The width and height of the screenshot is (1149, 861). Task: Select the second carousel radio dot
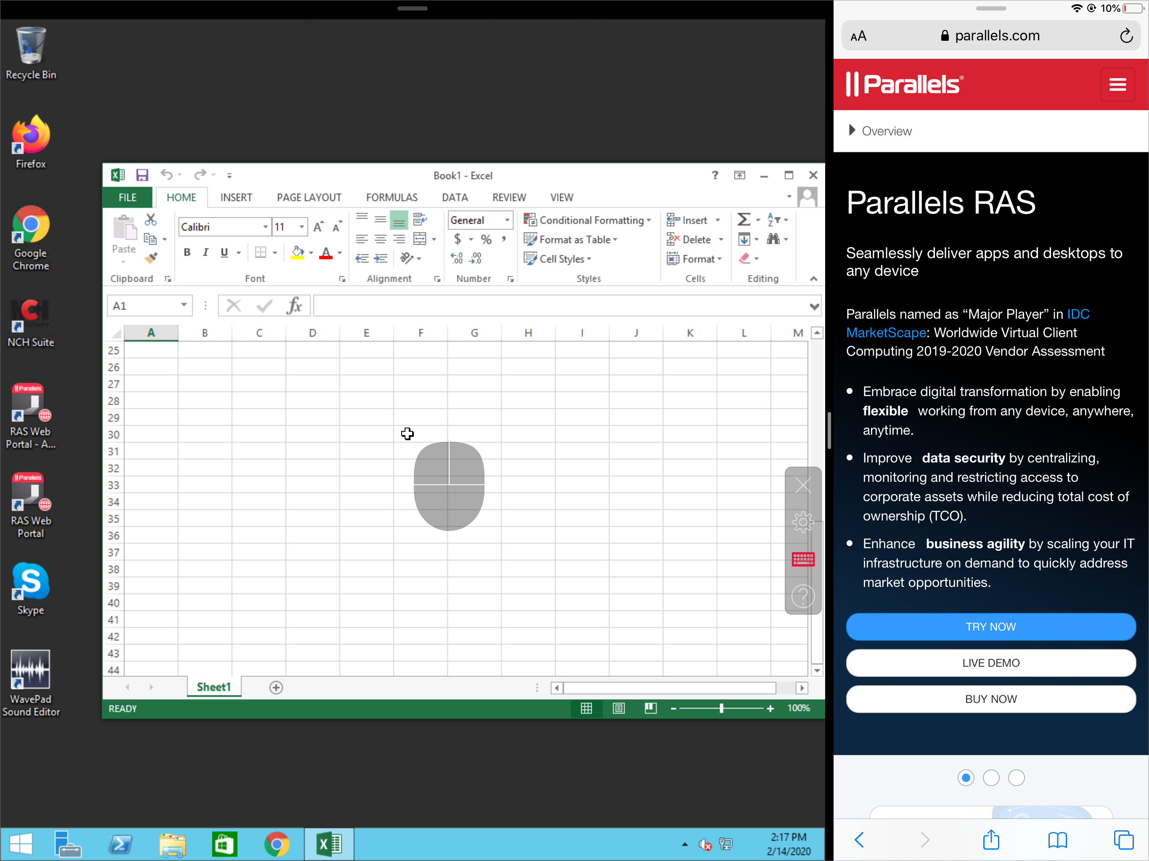click(x=990, y=778)
